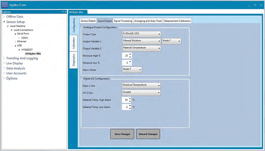Select 16:Hydro-Mix sensor in tree
The height and width of the screenshot is (151, 265).
pyautogui.click(x=33, y=54)
